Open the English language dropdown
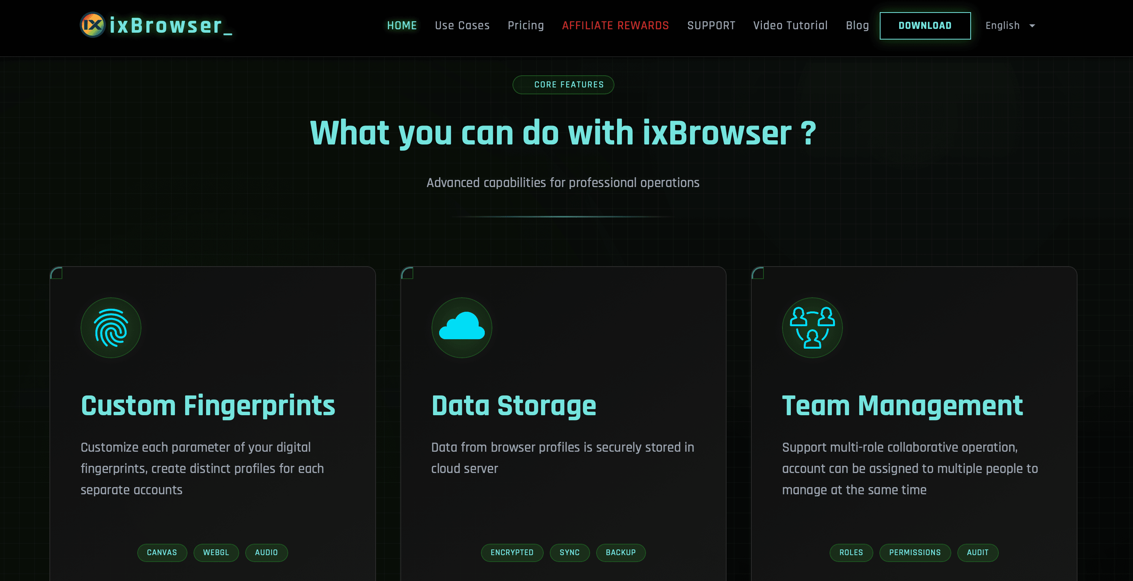 [x=1010, y=25]
